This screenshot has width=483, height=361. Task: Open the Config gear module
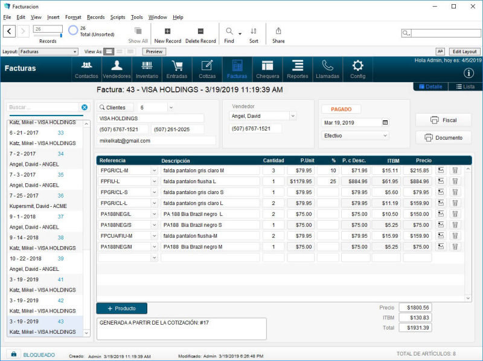tap(357, 70)
